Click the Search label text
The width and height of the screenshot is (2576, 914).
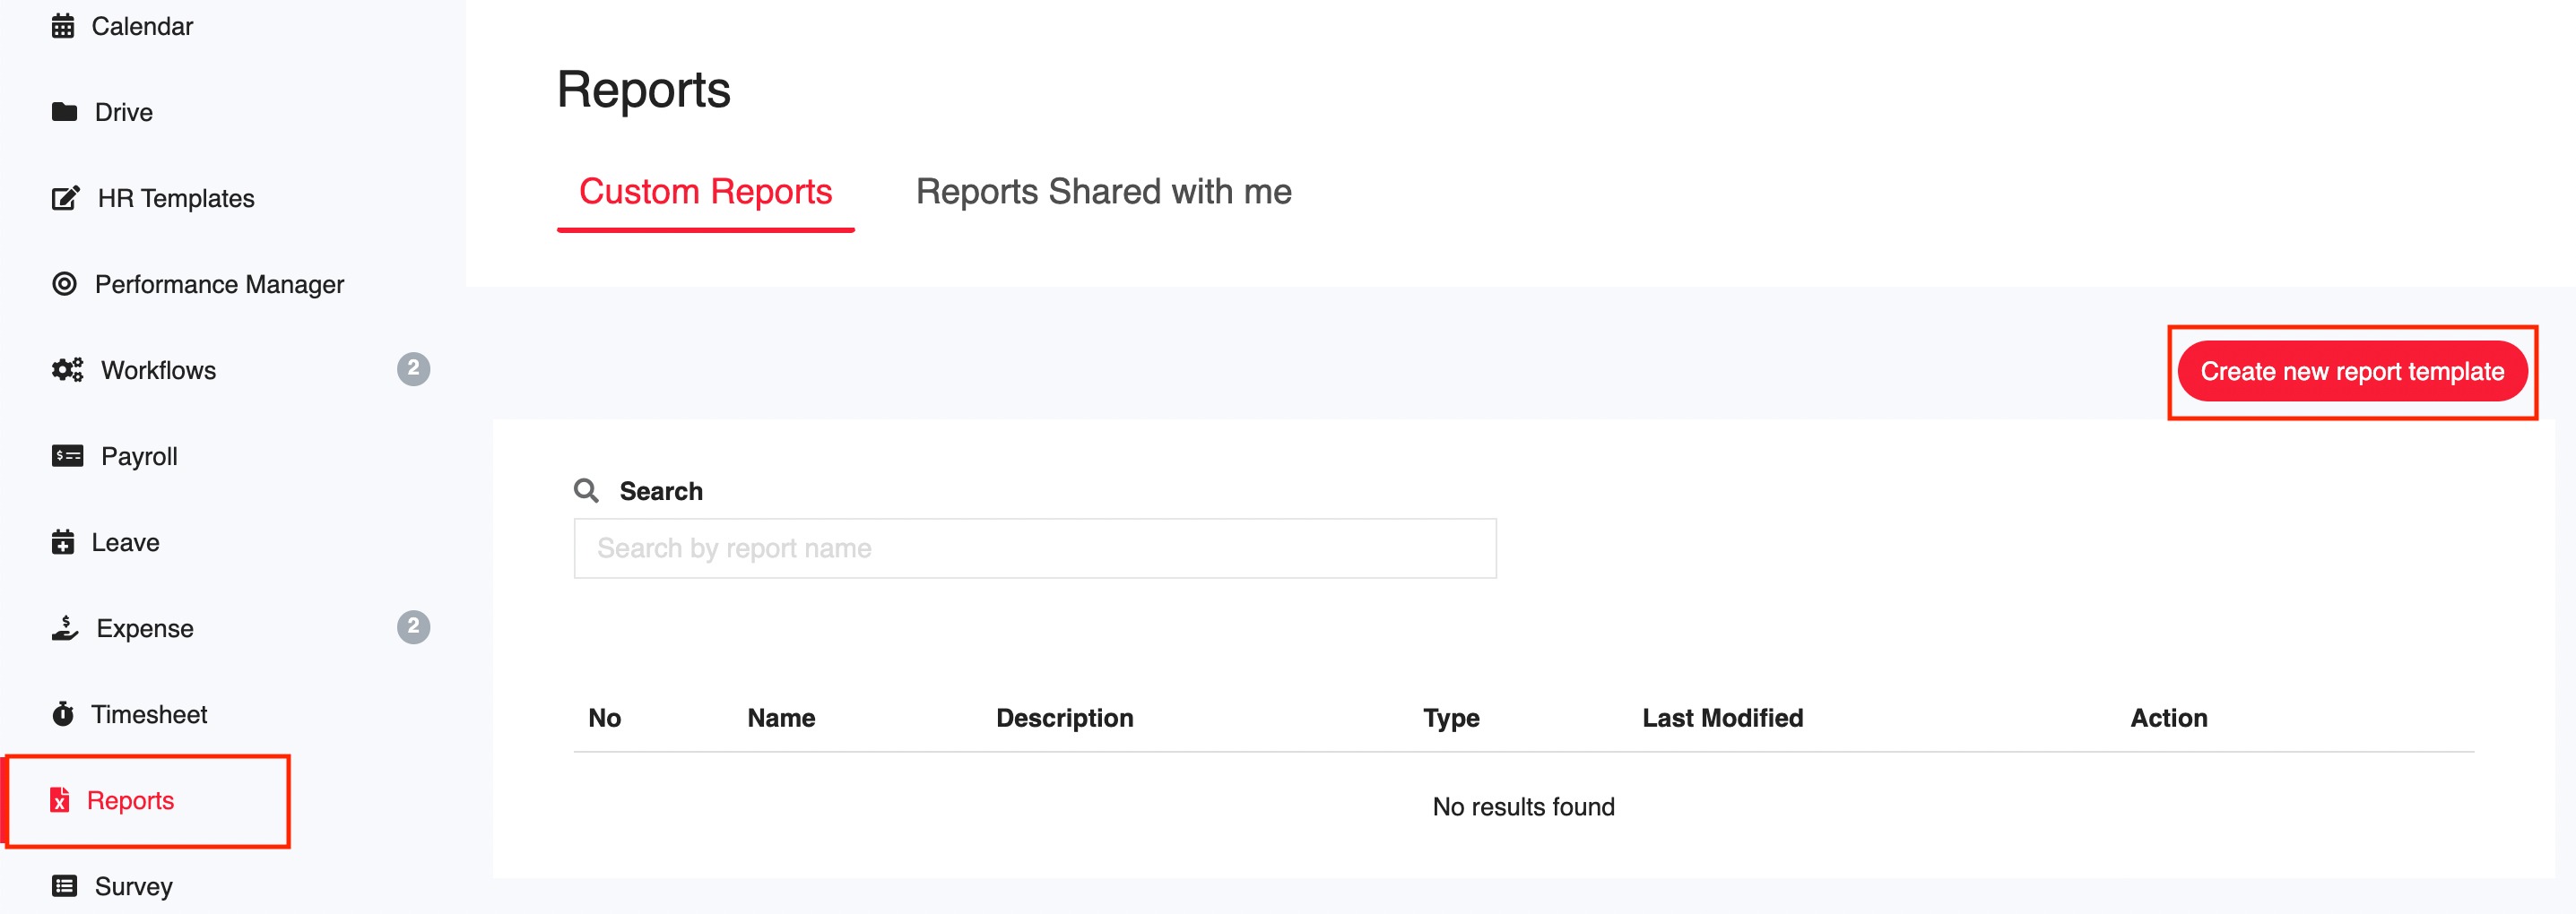click(x=661, y=490)
